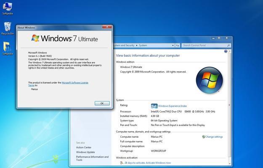
Task: Open the Microsoft Software License link
Action: click(x=75, y=83)
